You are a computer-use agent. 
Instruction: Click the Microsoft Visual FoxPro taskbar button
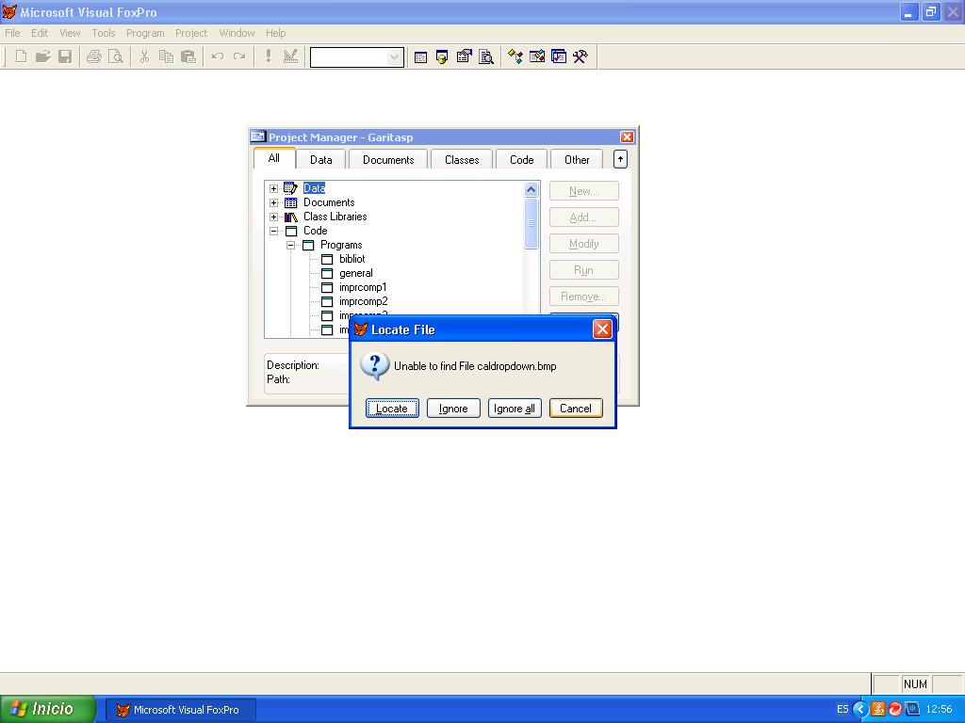point(180,710)
